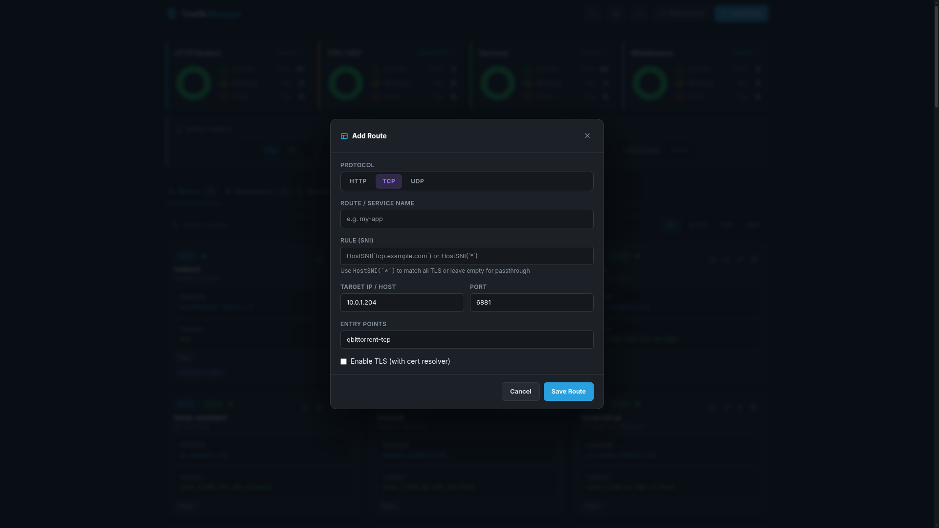This screenshot has height=528, width=939.
Task: Click the Route/Service Name input field
Action: 467,219
